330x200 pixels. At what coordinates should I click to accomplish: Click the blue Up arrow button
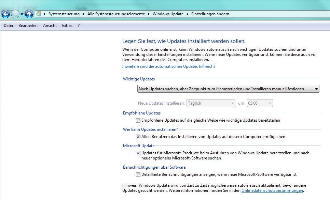pos(29,14)
